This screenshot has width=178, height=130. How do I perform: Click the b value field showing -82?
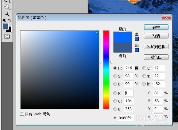click(x=159, y=84)
